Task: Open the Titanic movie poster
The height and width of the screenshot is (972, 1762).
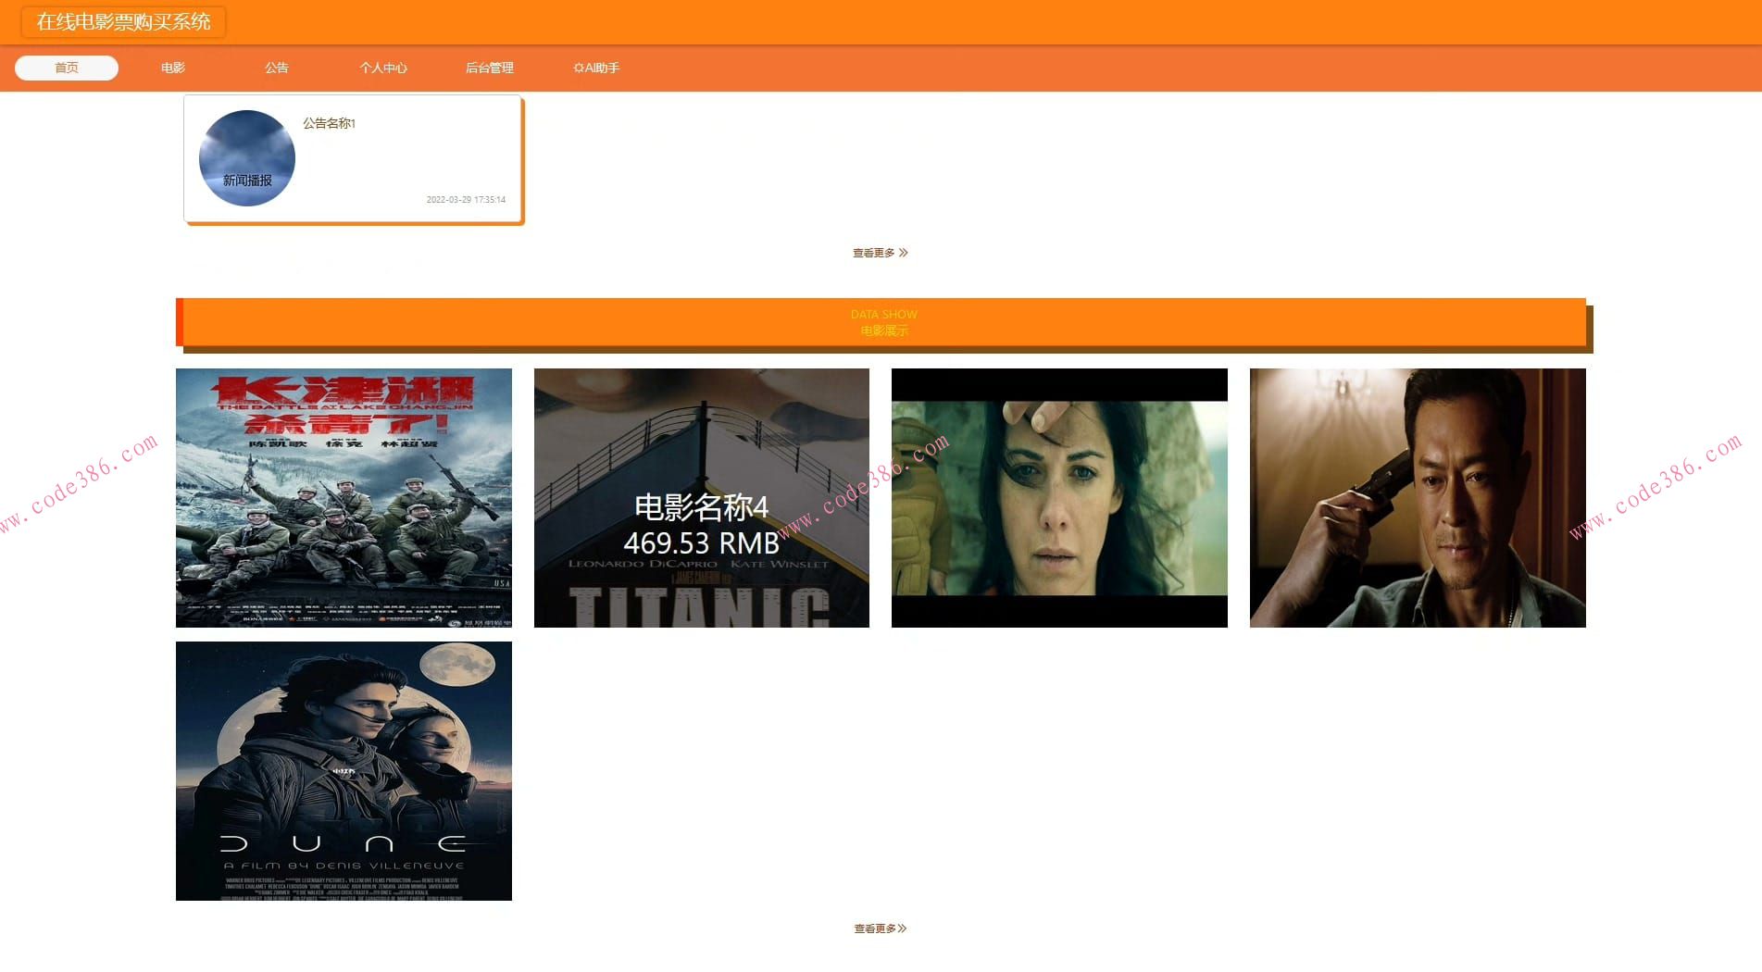Action: (702, 498)
